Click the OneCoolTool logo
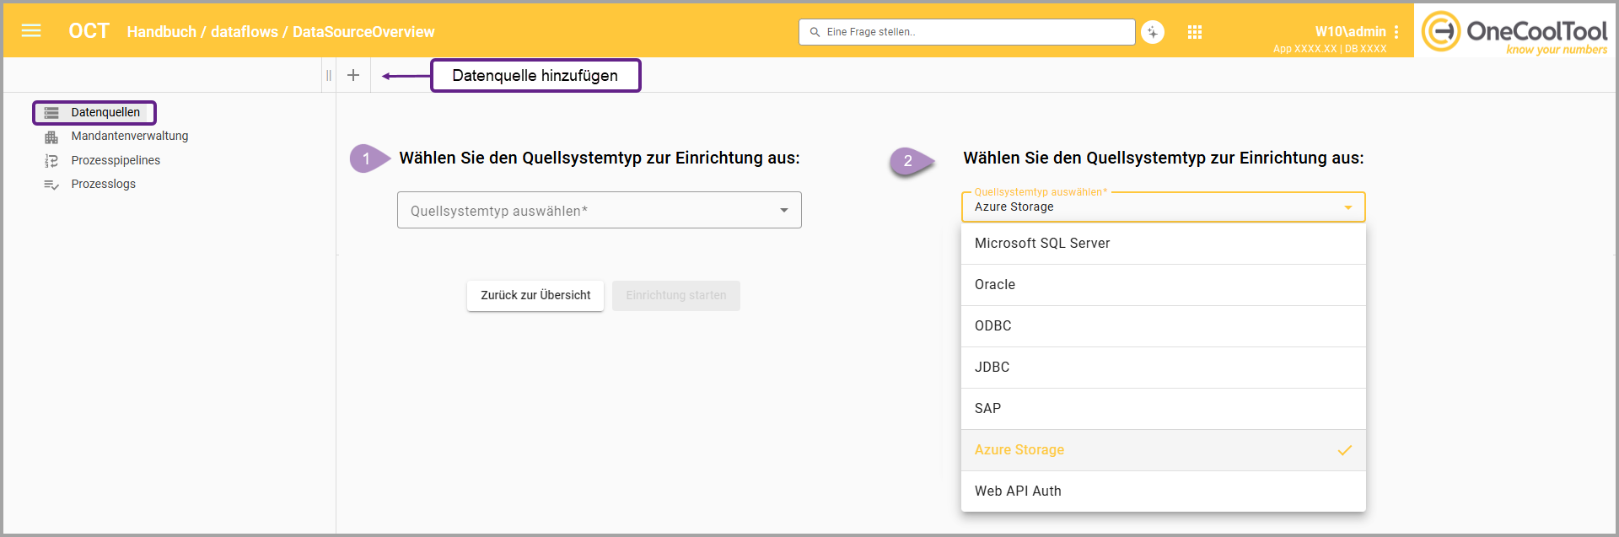Screen dimensions: 1619x537 coord(1514,33)
